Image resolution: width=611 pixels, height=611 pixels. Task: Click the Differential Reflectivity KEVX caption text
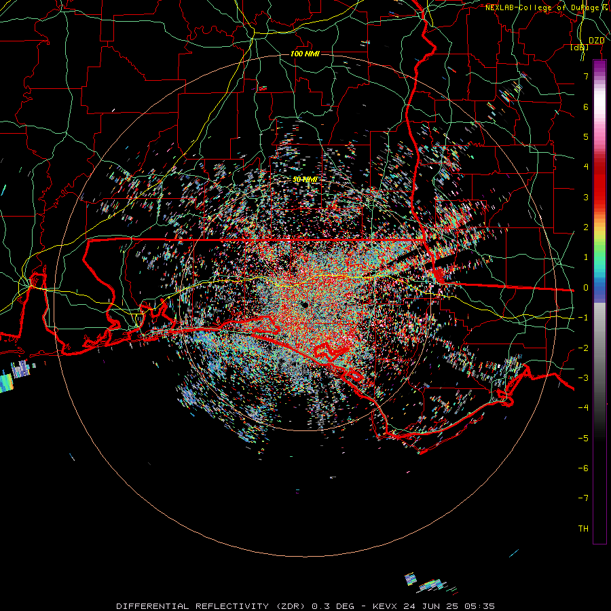305,606
